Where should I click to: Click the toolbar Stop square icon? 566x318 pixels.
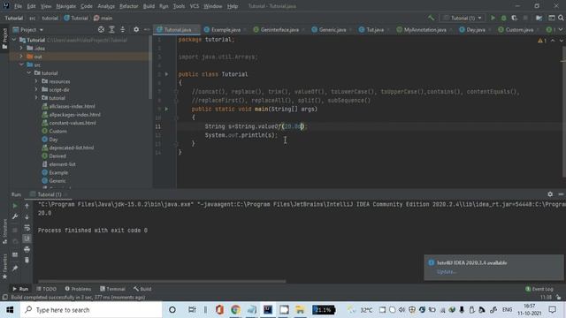point(525,18)
